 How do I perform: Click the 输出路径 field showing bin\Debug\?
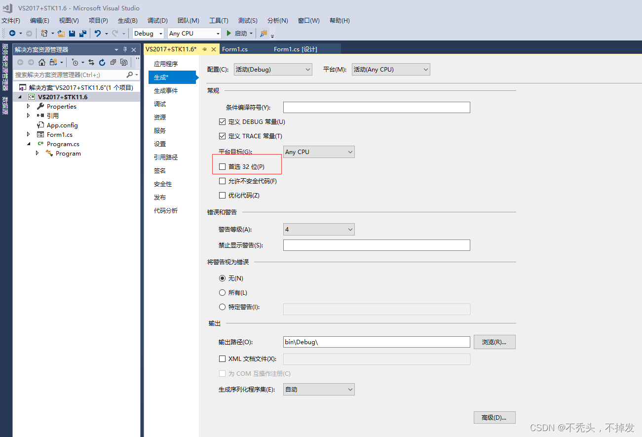pyautogui.click(x=377, y=342)
